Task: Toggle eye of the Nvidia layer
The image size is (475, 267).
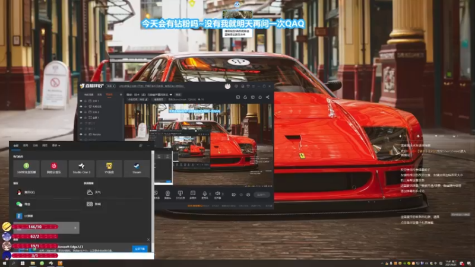Action: click(81, 134)
